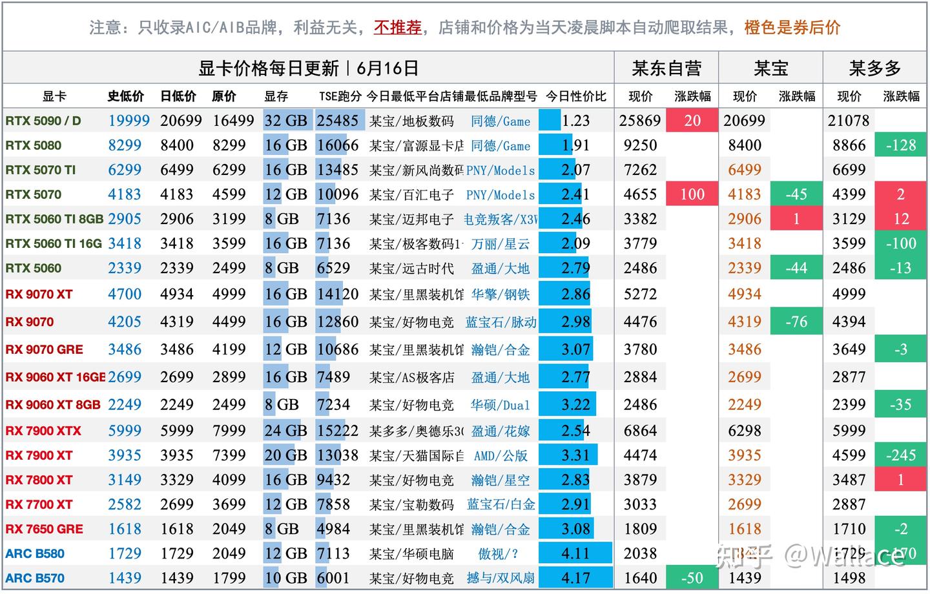Select value-ratio cell 4.17

(575, 578)
